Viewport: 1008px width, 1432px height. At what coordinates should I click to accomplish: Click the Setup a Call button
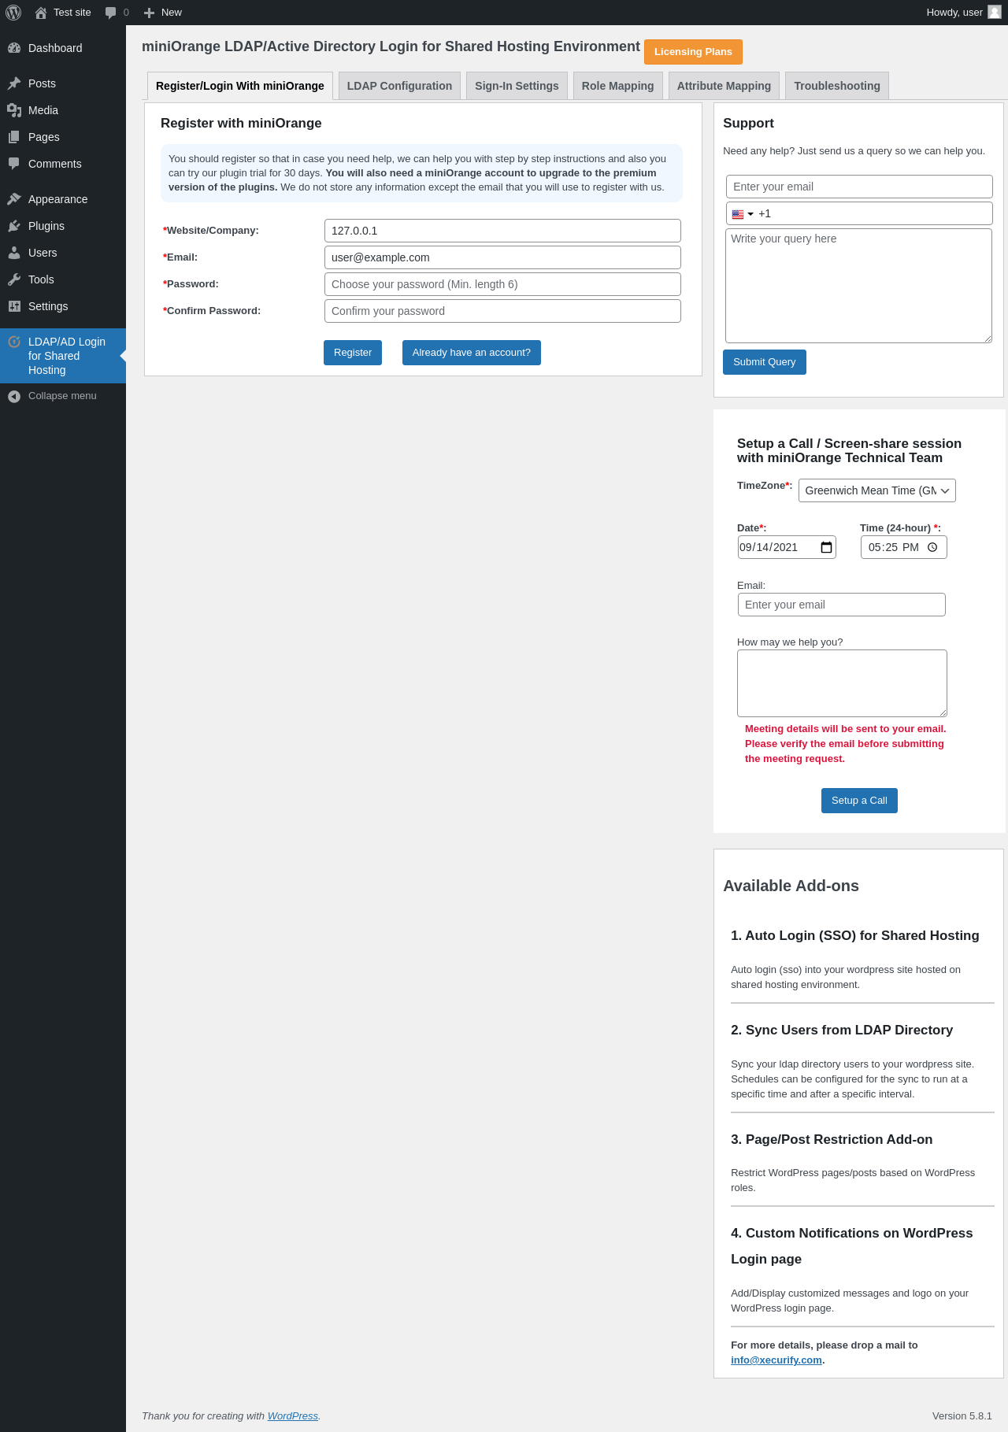[859, 801]
